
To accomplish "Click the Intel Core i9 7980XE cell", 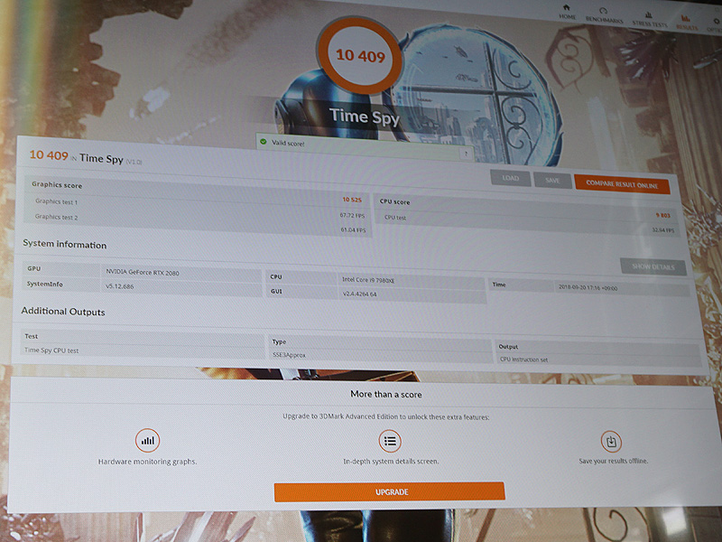I will pos(411,280).
